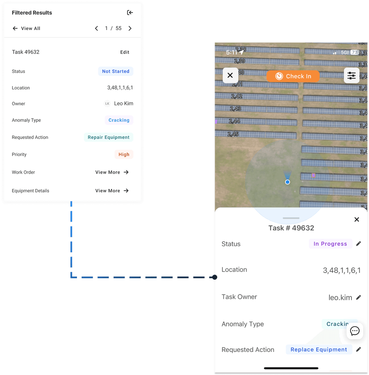Go to the next filtered result

pos(130,28)
